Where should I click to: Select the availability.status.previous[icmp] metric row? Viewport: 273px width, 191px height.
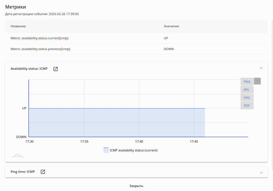pos(40,49)
